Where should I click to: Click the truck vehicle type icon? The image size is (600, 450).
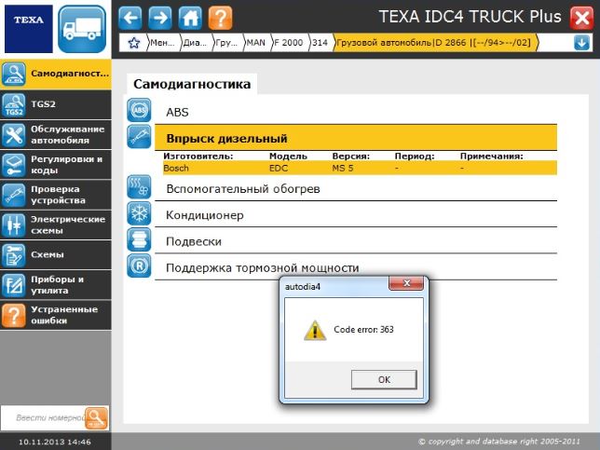pos(82,29)
